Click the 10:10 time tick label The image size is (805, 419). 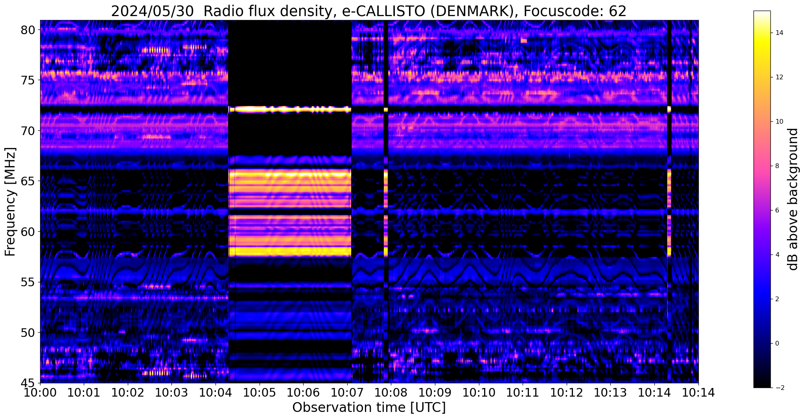click(x=479, y=392)
